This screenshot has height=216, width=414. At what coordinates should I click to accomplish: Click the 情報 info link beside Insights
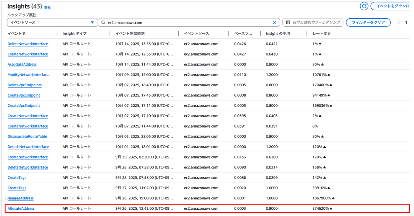pyautogui.click(x=48, y=7)
